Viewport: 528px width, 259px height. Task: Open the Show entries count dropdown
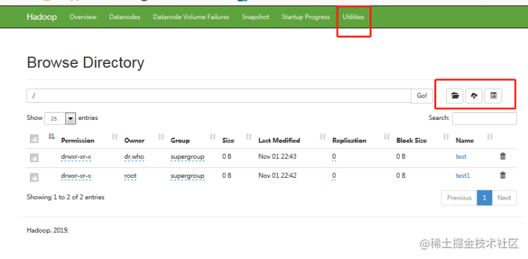point(60,119)
